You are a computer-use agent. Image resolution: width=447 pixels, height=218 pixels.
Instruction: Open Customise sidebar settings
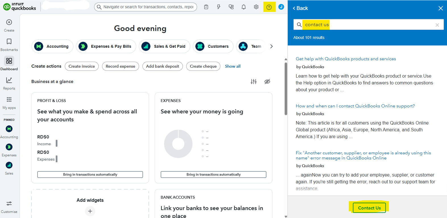pyautogui.click(x=9, y=207)
